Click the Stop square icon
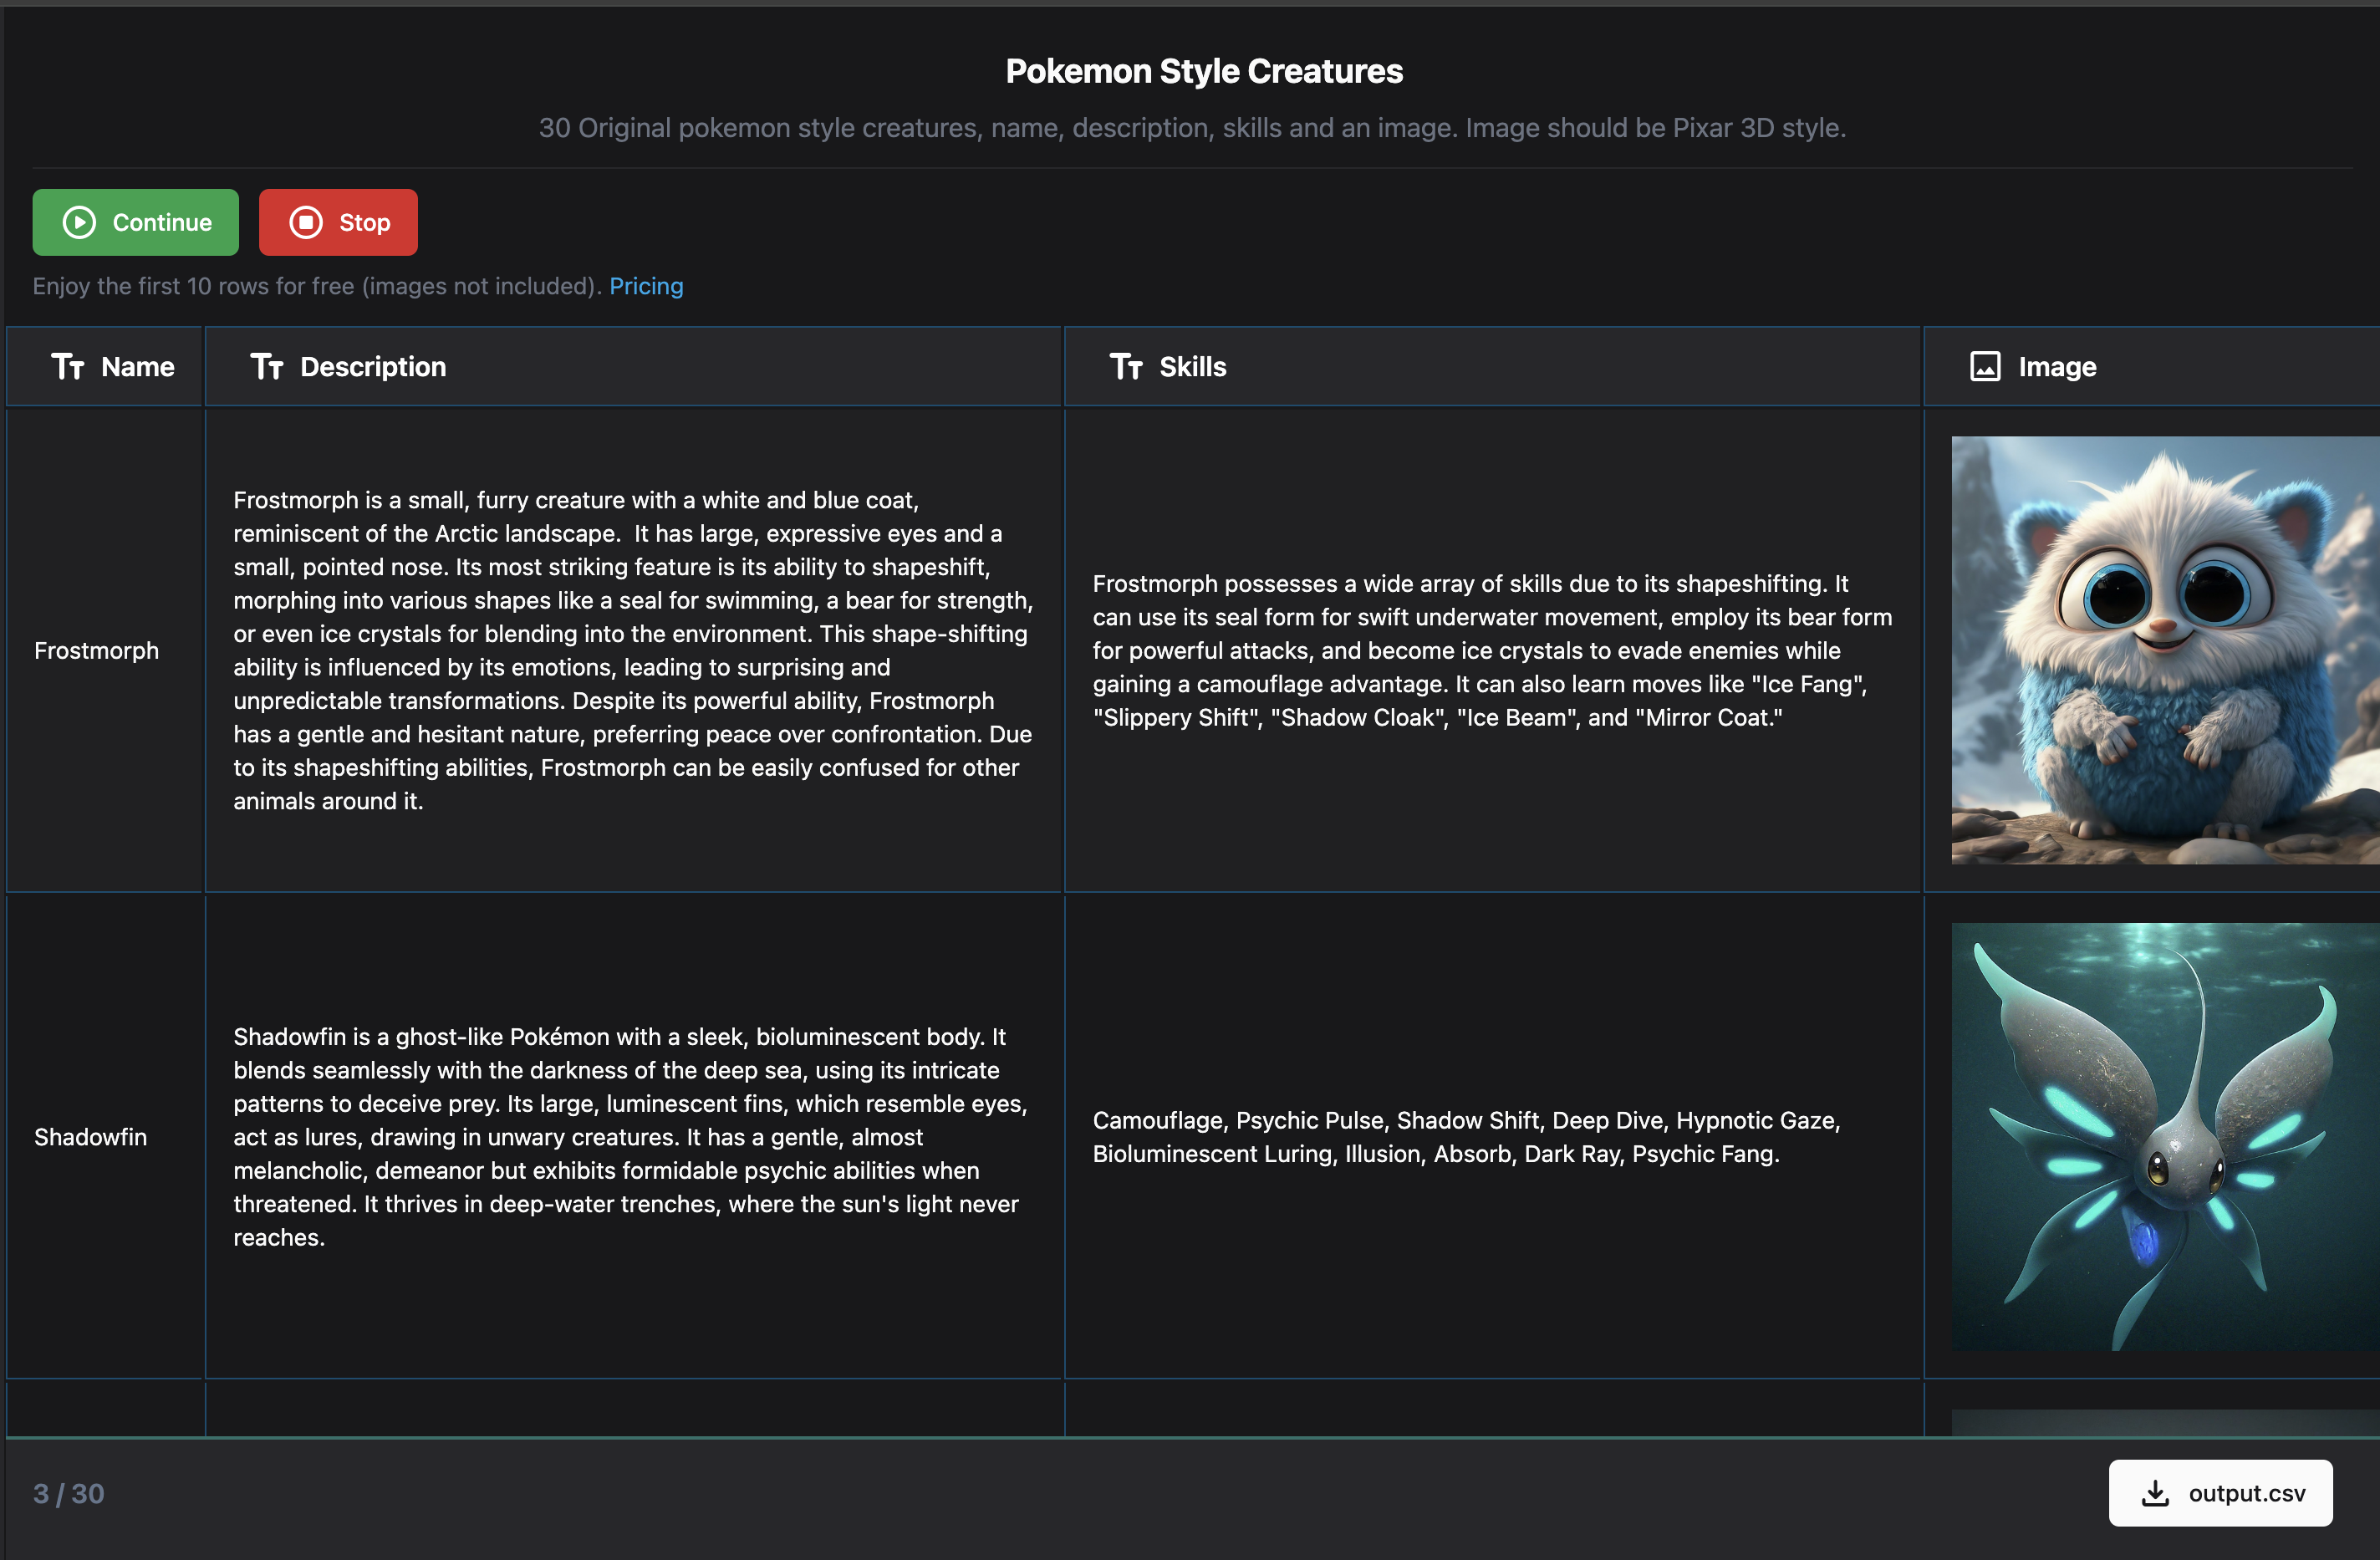Screen dimensions: 2380x1560 coord(306,222)
